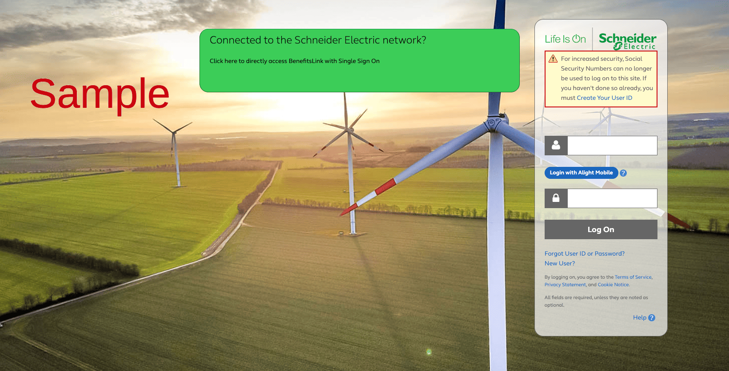Click the question mark icon beside Help

[652, 318]
